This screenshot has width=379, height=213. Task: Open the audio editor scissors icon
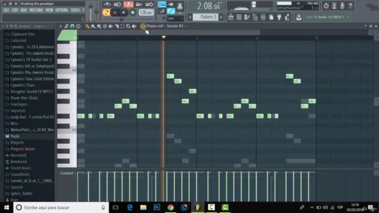point(334,5)
